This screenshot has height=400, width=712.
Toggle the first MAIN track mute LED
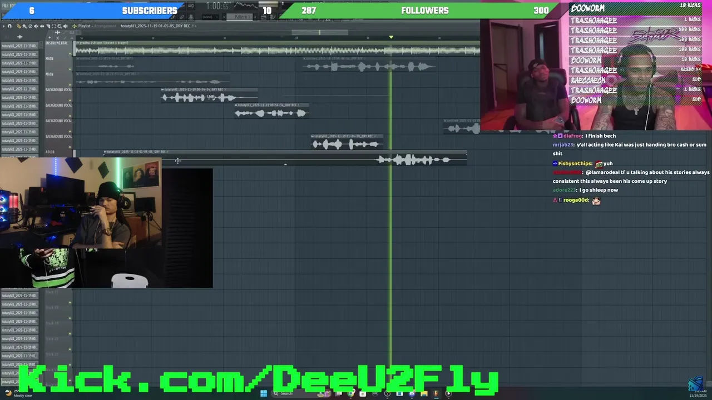(x=70, y=69)
